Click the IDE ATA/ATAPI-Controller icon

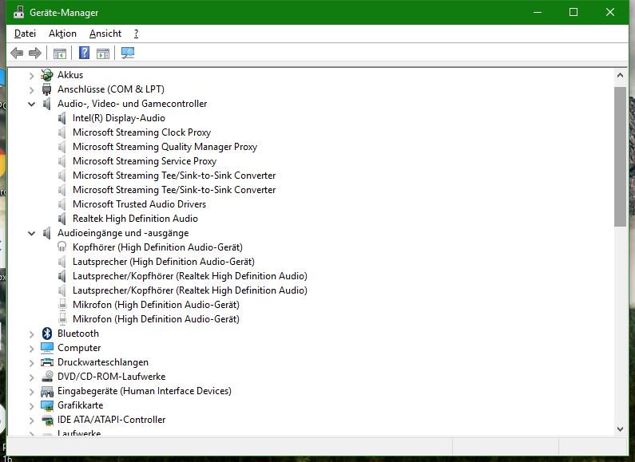(47, 420)
